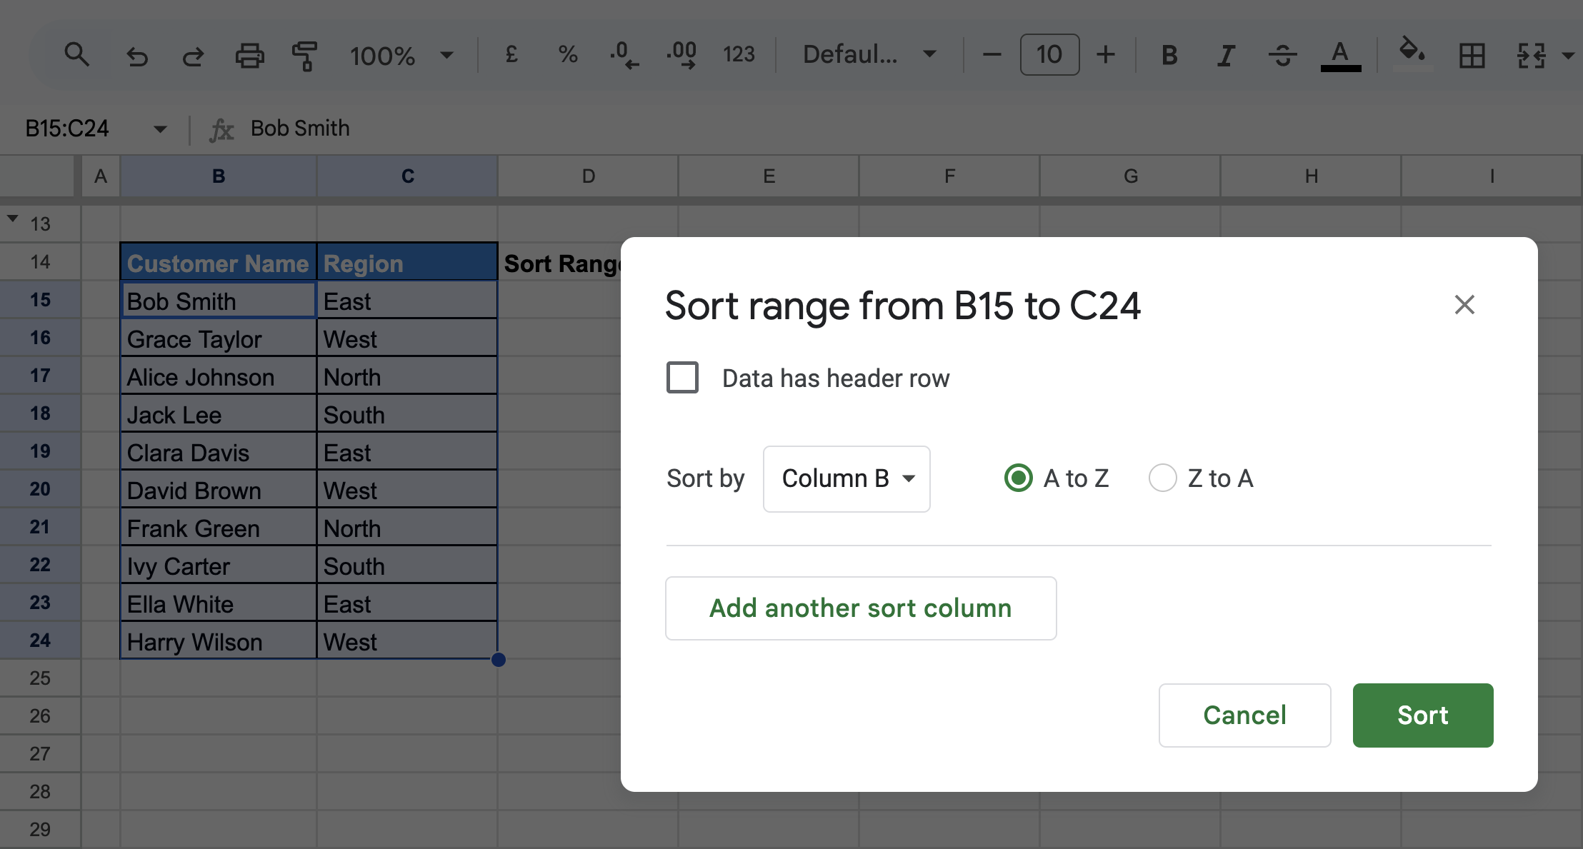Click Add another sort column
The image size is (1583, 849).
pyautogui.click(x=860, y=608)
